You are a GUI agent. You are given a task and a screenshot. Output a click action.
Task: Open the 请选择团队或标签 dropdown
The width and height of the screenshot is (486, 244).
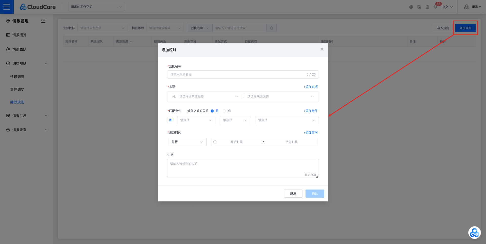pos(205,97)
